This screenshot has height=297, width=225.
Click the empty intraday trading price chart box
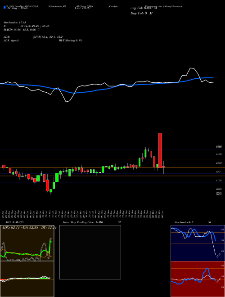[90, 252]
